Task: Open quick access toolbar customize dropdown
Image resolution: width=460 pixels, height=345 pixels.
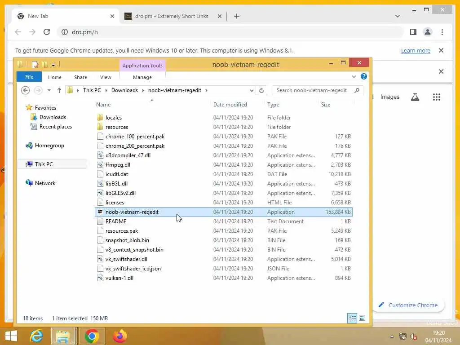Action: 53,65
